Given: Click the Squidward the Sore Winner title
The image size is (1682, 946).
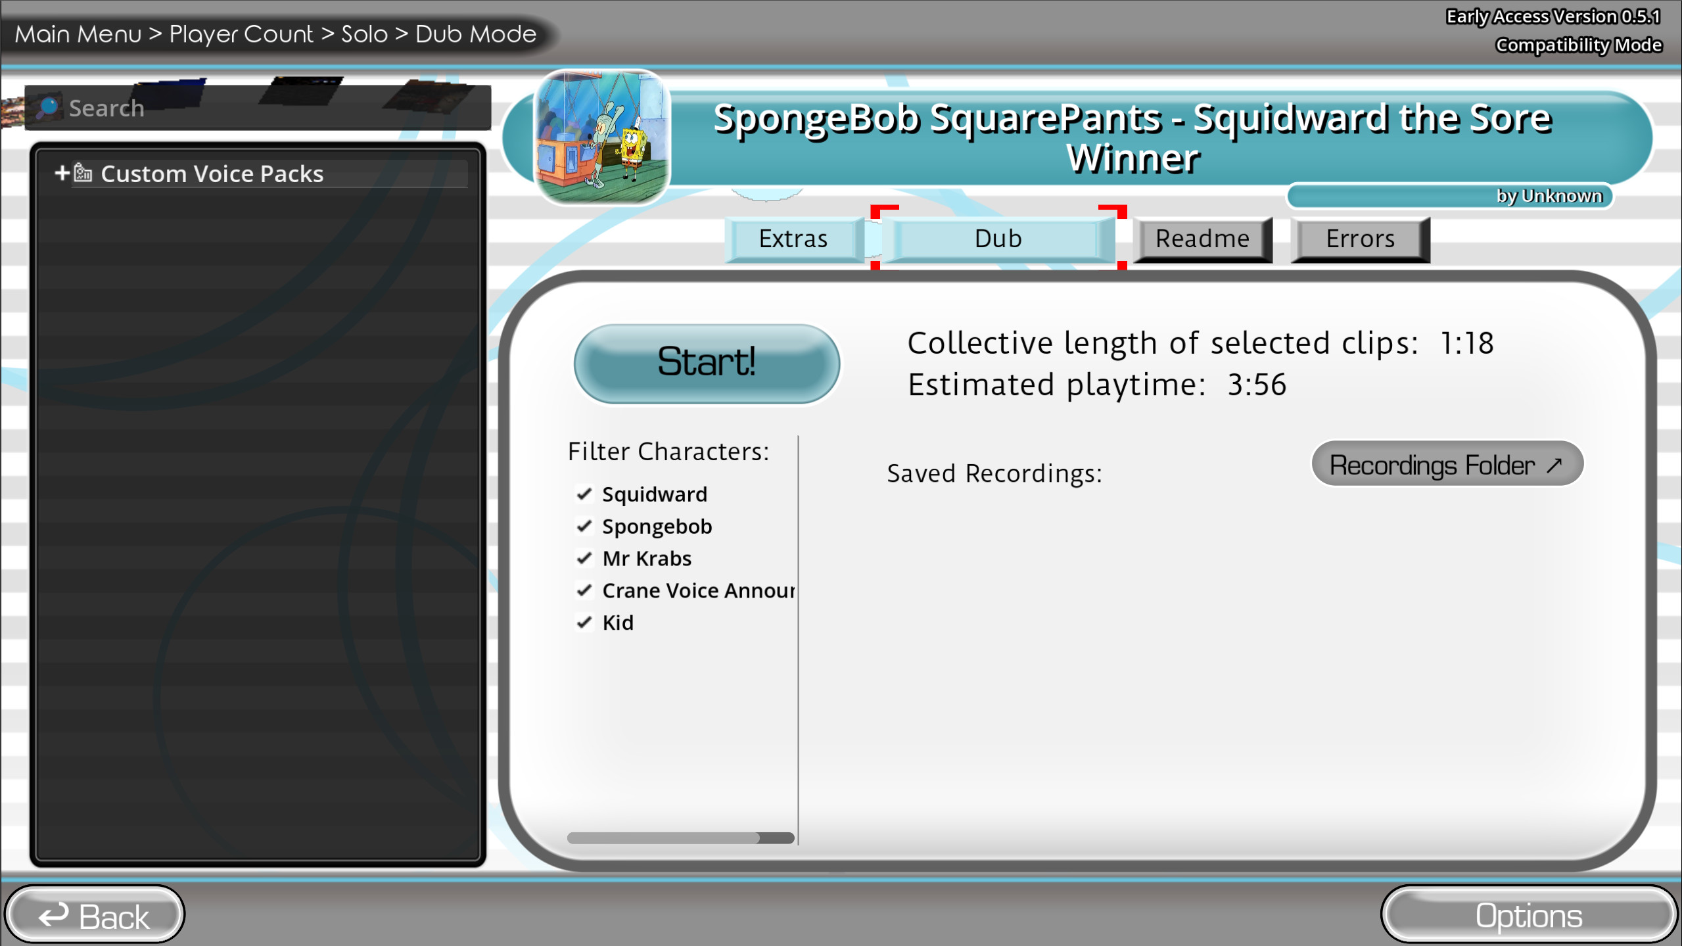Looking at the screenshot, I should (1133, 137).
